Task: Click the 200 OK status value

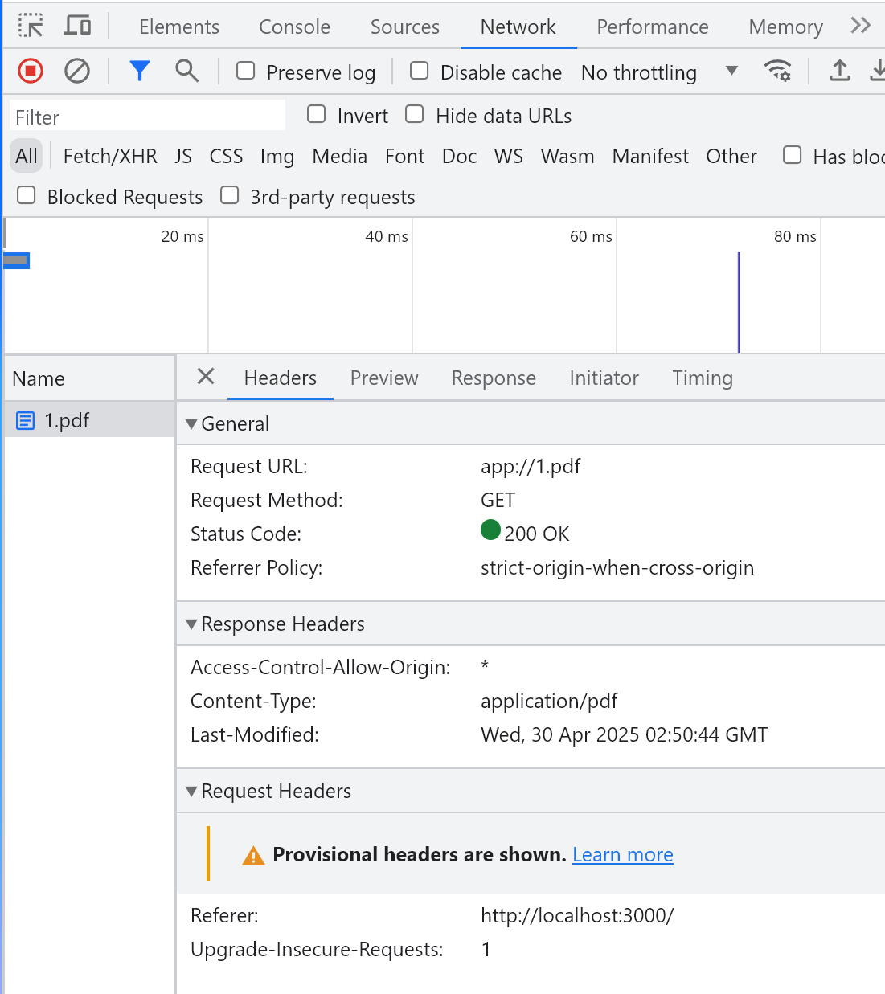Action: click(536, 534)
